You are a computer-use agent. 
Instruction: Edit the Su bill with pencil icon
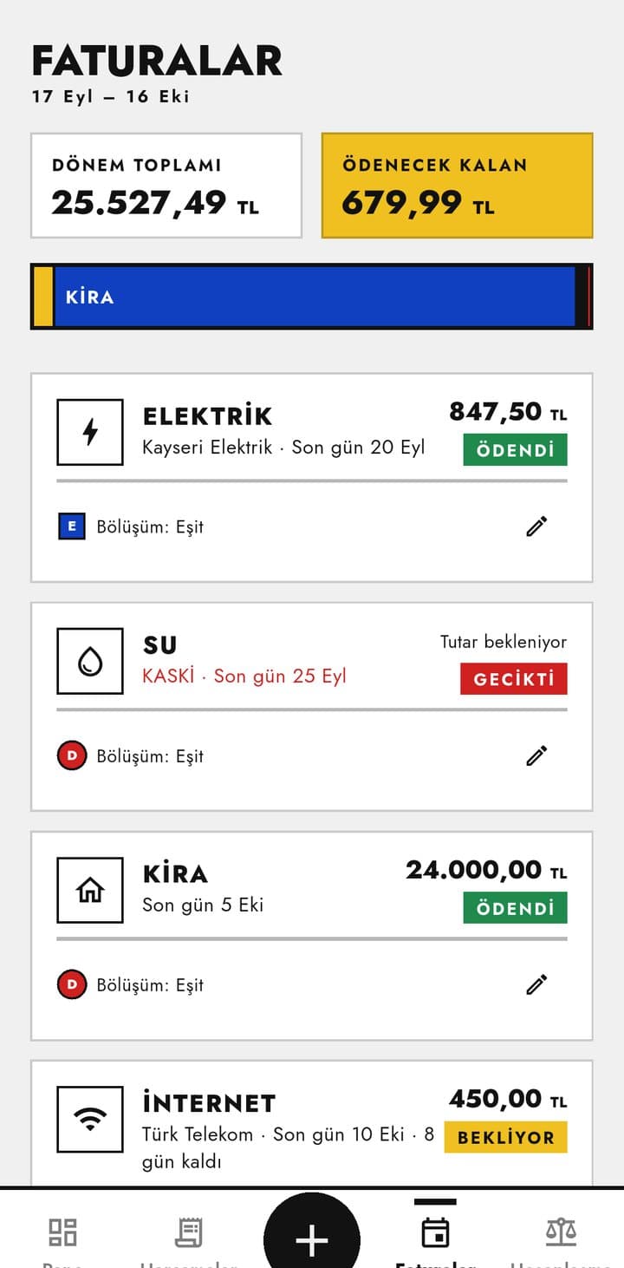click(536, 755)
